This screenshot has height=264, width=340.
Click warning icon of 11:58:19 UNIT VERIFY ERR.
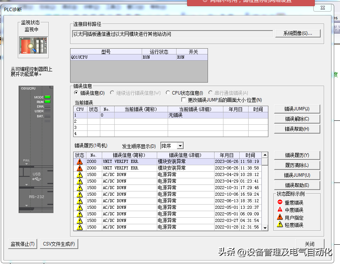point(79,161)
